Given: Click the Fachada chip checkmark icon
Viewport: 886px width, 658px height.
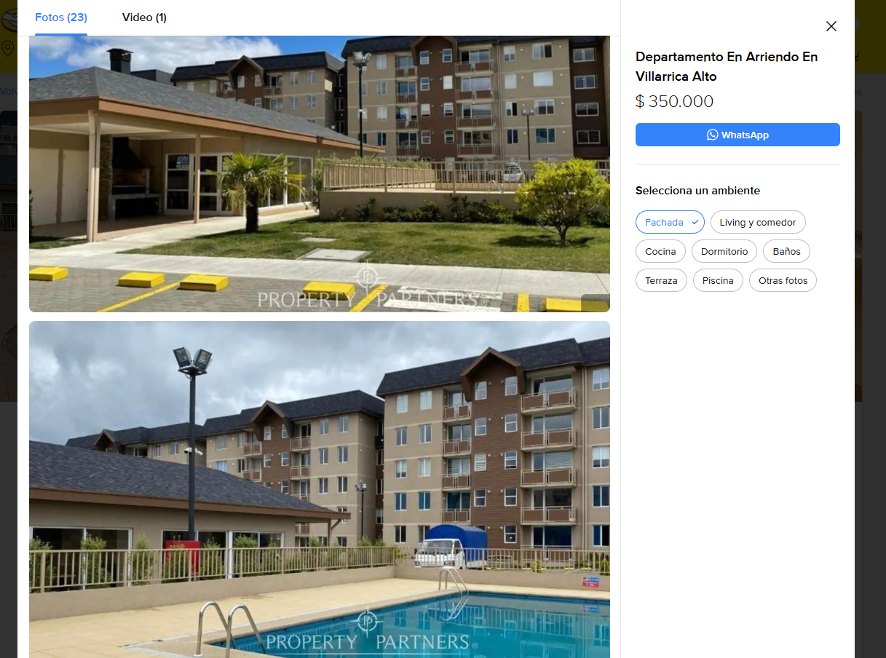Looking at the screenshot, I should tap(695, 222).
